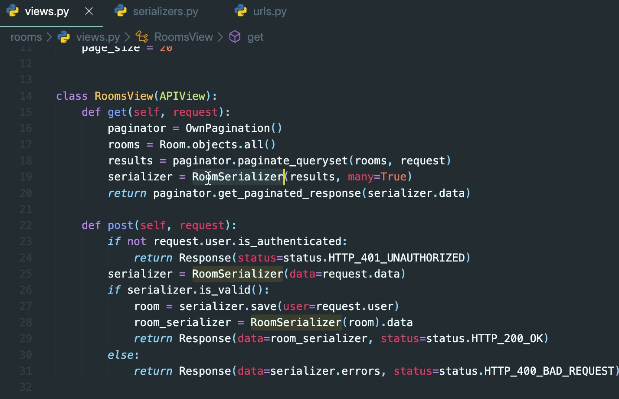Click the Python file icon in the breadcrumb bar
The width and height of the screenshot is (619, 399).
click(64, 37)
